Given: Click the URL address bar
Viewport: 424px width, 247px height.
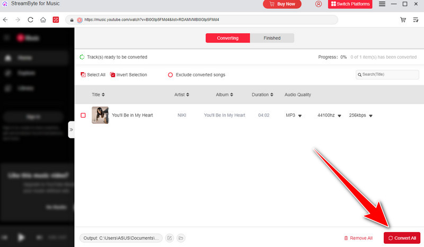Looking at the screenshot, I should click(x=202, y=20).
